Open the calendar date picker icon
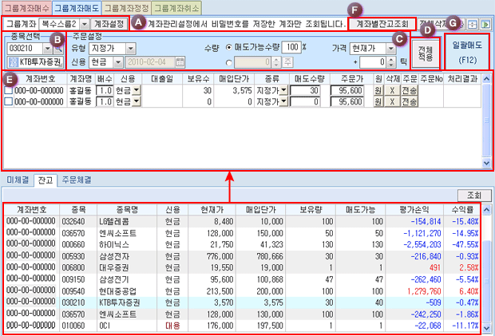 point(180,61)
